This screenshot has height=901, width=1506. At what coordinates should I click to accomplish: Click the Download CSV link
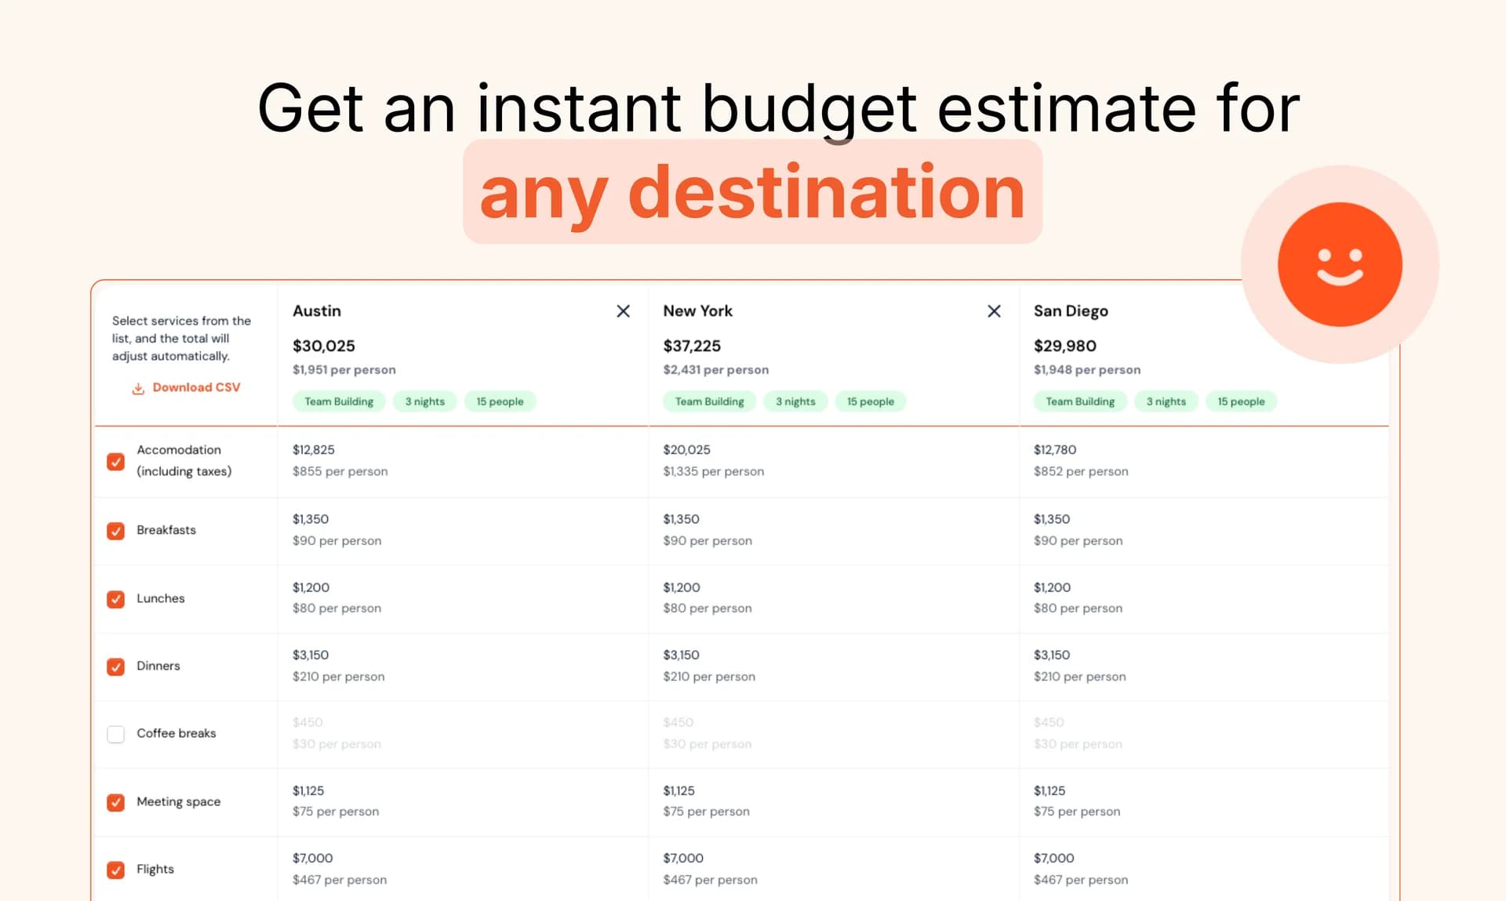[196, 387]
